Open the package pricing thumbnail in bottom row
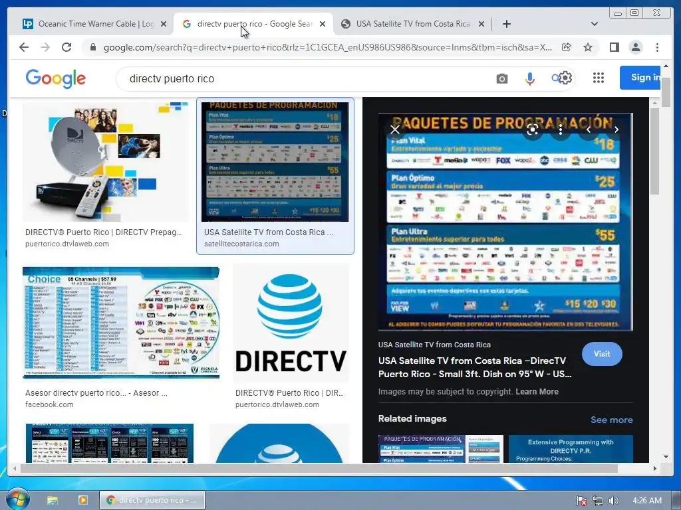The width and height of the screenshot is (681, 510). coord(110,443)
